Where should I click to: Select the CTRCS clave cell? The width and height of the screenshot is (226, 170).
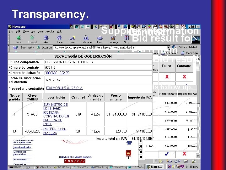[x=32, y=114]
